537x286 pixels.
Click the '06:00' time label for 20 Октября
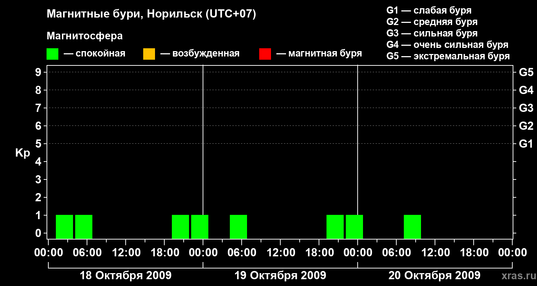click(396, 253)
